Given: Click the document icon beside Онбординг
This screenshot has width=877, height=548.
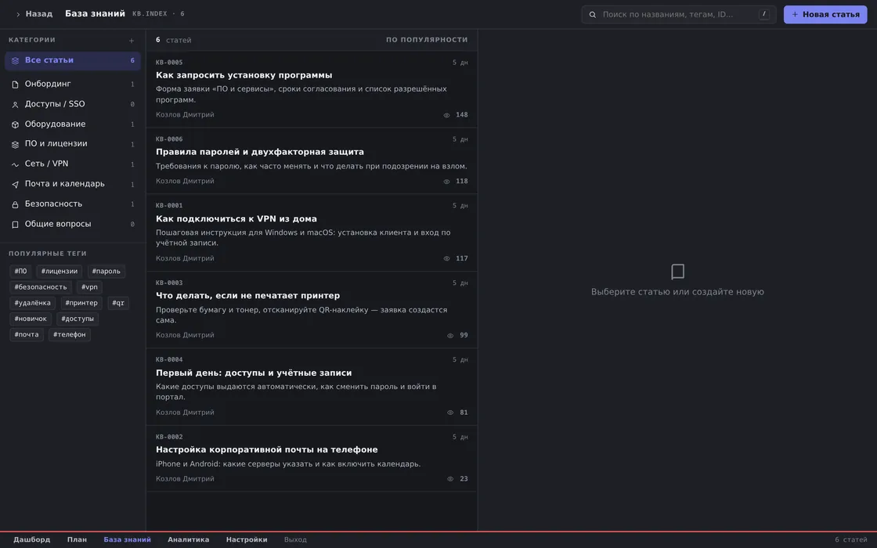Looking at the screenshot, I should (15, 85).
